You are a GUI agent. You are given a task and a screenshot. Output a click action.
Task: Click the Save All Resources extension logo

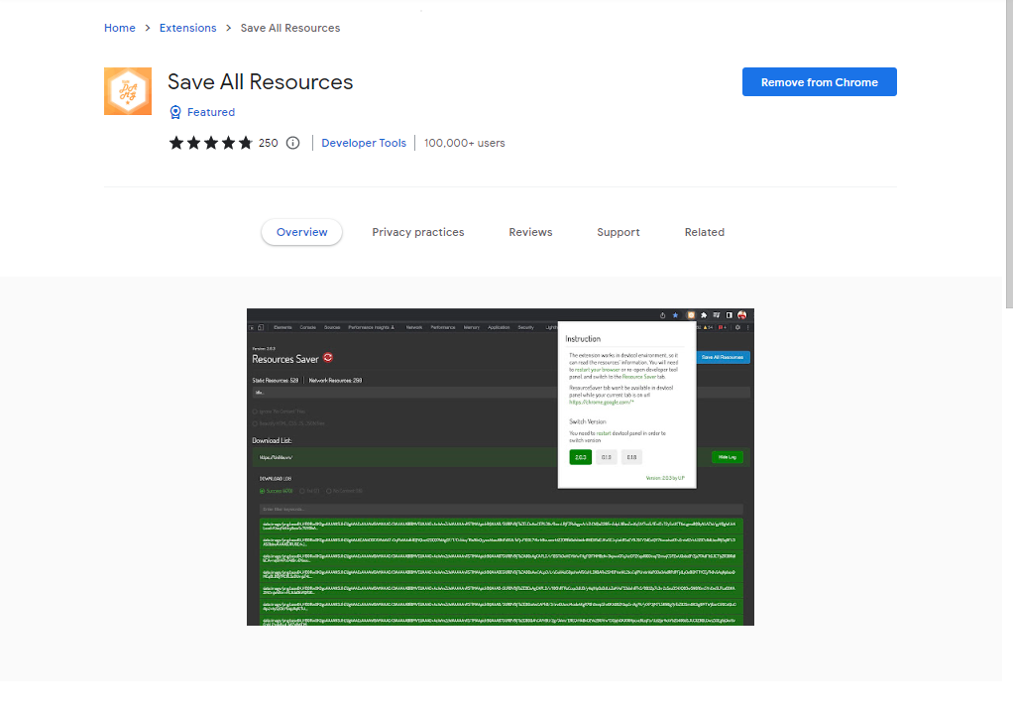[x=128, y=91]
